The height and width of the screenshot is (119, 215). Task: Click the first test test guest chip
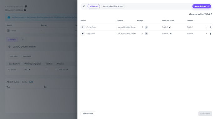14,56
